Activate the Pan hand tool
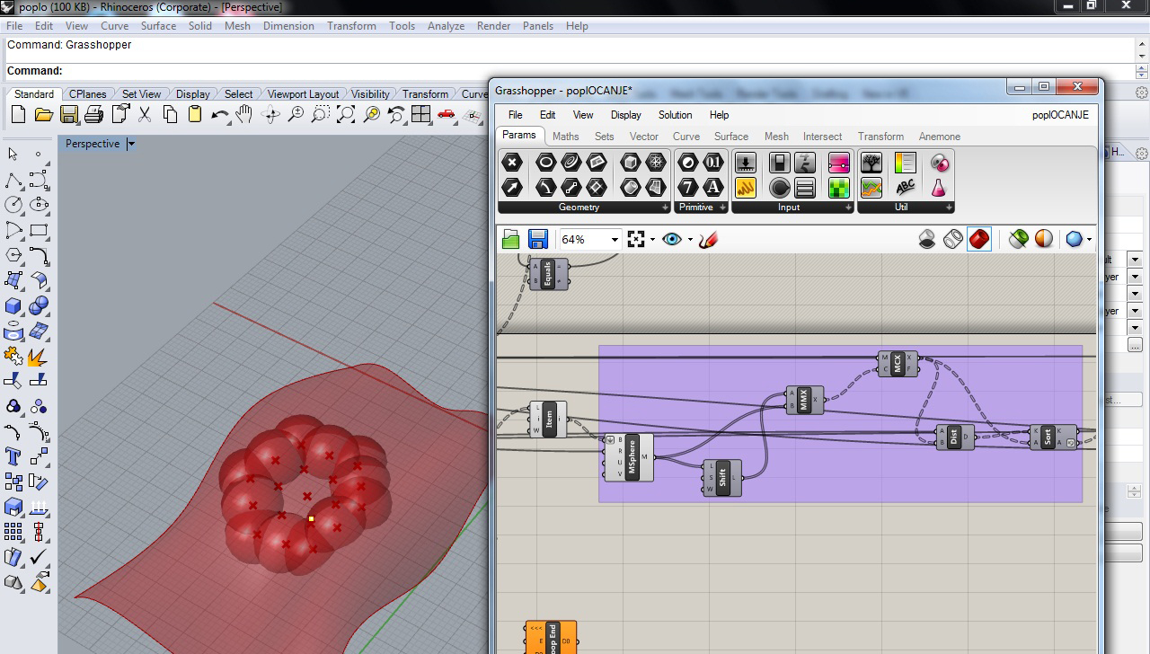 [244, 114]
